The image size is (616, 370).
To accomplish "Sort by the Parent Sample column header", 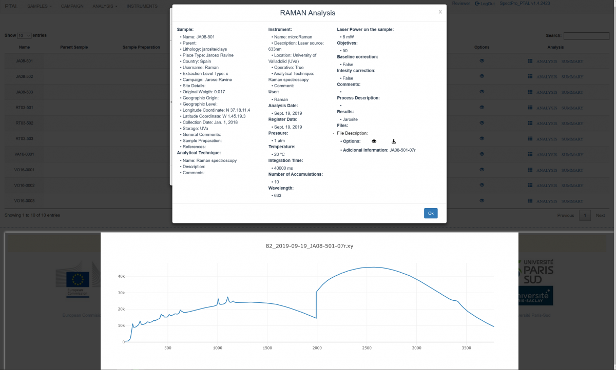I will [x=74, y=47].
